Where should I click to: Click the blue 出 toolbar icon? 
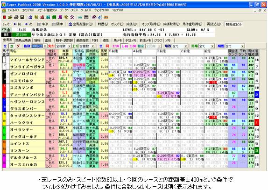pyautogui.click(x=30, y=17)
